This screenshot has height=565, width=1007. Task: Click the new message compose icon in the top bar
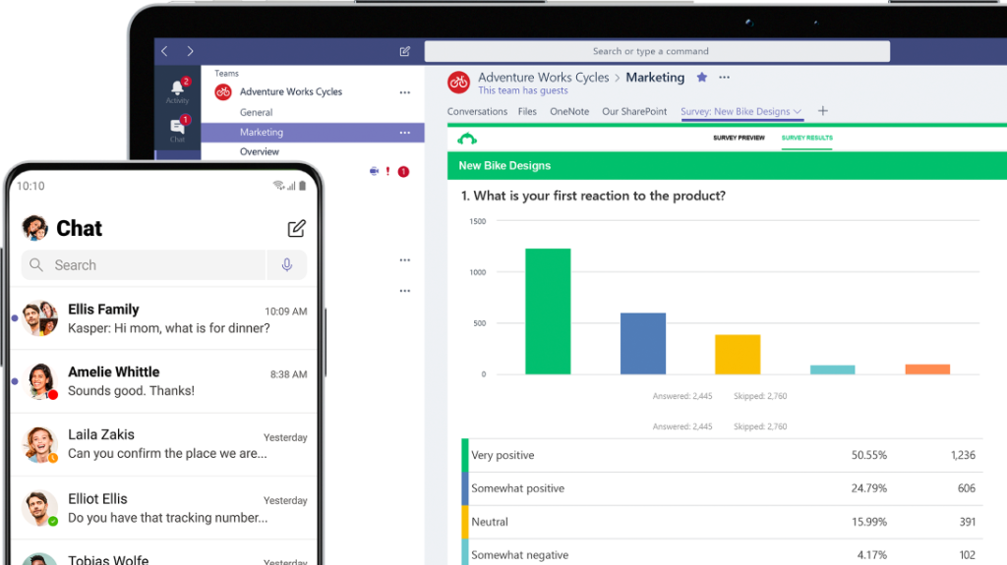pyautogui.click(x=404, y=51)
